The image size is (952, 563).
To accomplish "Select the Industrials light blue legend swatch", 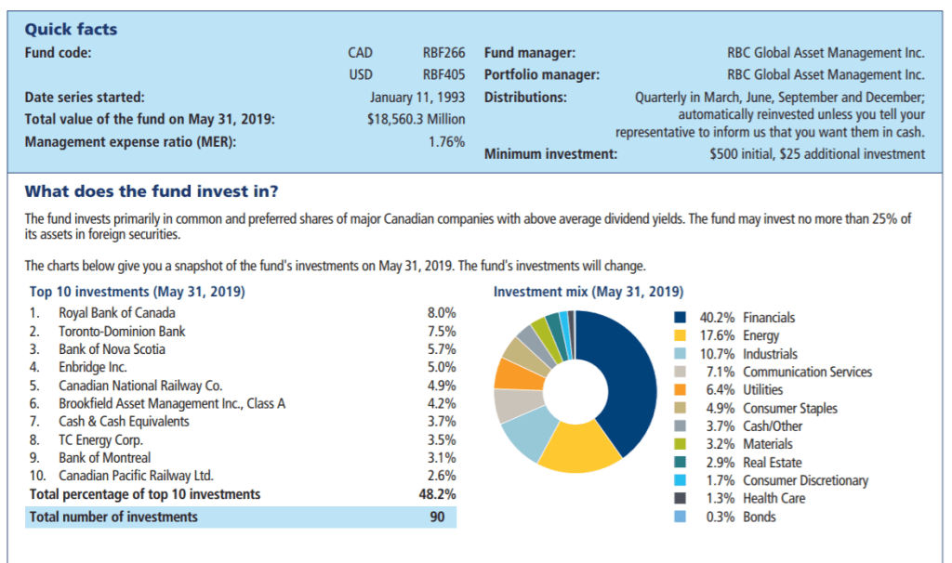I will click(681, 354).
